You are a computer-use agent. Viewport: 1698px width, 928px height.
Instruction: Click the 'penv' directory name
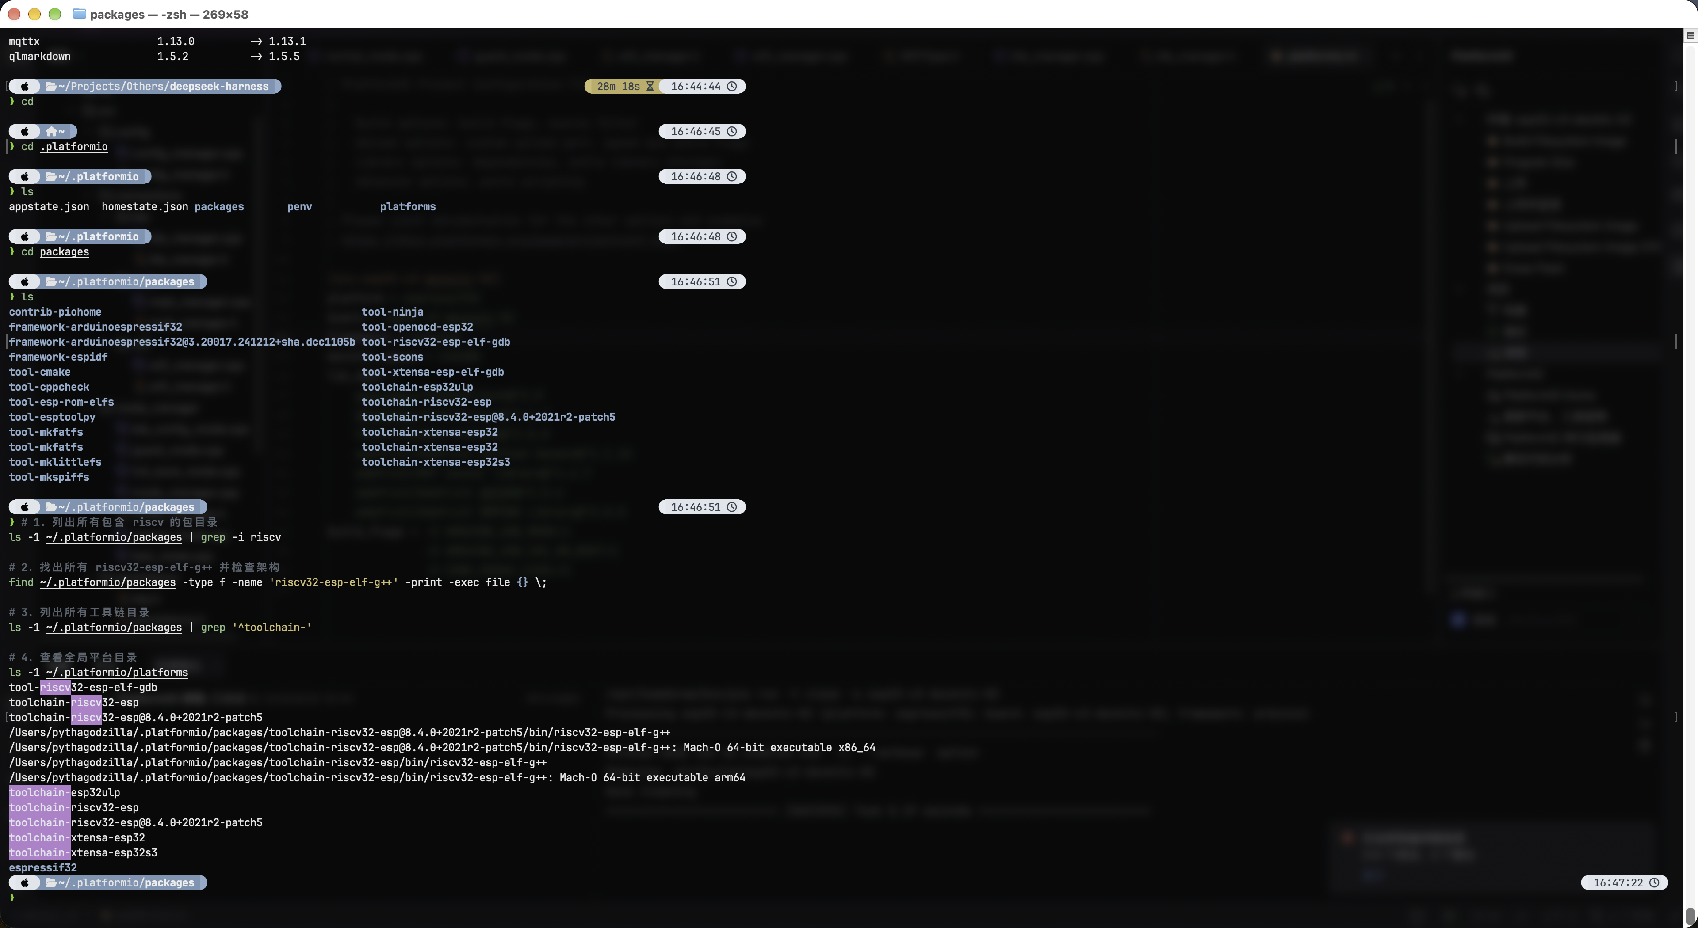(299, 206)
